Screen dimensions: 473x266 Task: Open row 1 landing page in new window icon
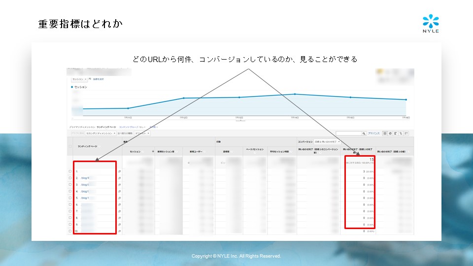click(119, 171)
